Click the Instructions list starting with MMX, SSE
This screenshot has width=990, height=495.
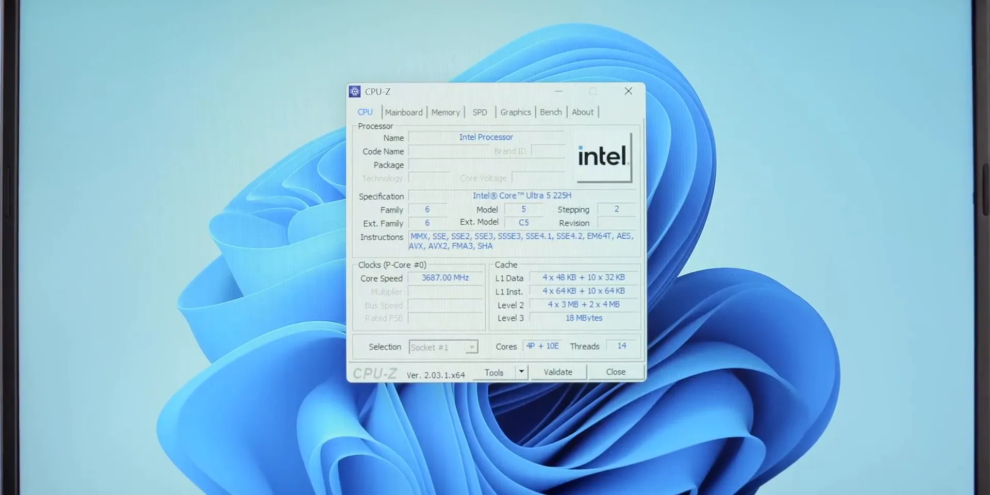coord(521,241)
